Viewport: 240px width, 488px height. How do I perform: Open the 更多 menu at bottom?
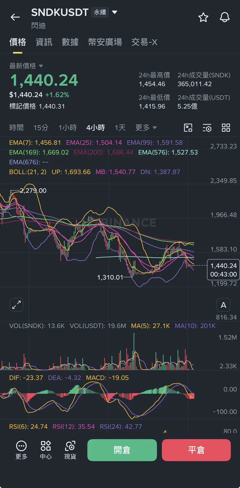pos(21,450)
